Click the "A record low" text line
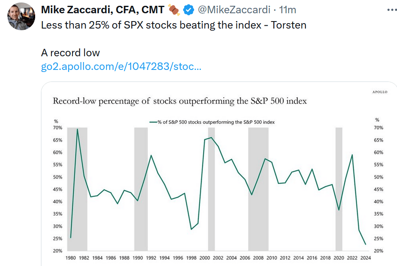Image resolution: width=397 pixels, height=266 pixels. coord(70,53)
